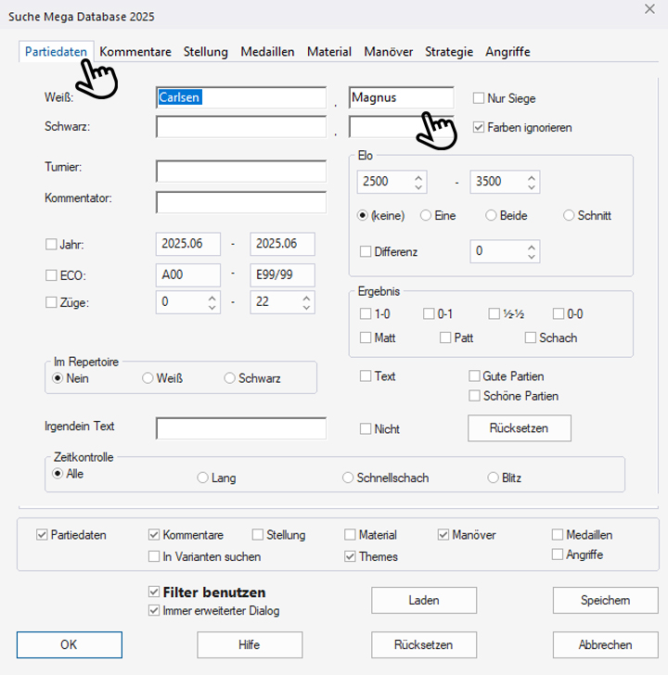Check the 1-0 result box
The height and width of the screenshot is (675, 668).
point(366,314)
